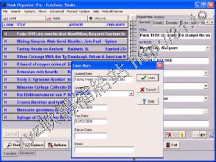Click the tab strip right arrow

(x=212, y=22)
